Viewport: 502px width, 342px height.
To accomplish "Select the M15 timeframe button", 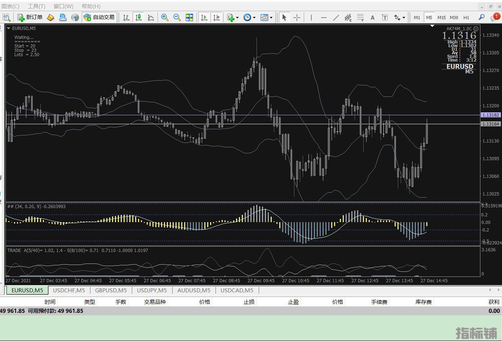I will click(x=441, y=17).
